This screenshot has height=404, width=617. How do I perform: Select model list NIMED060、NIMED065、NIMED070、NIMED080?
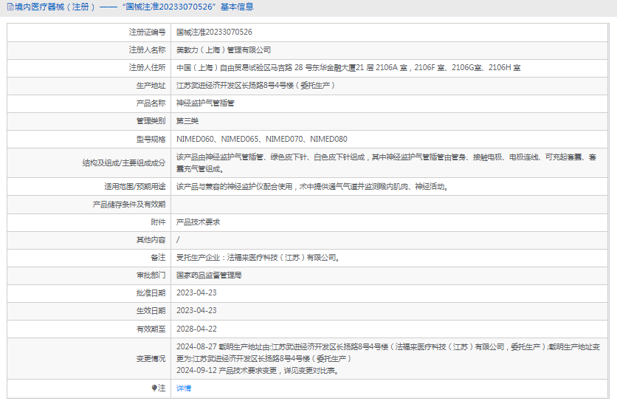tap(262, 139)
